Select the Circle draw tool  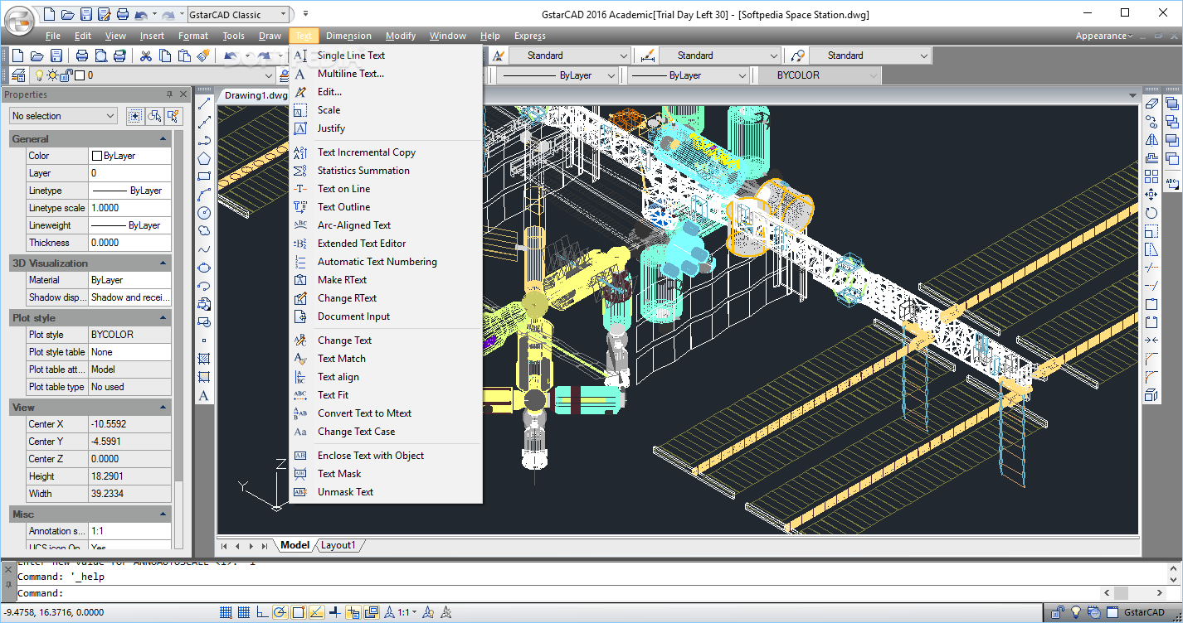coord(204,213)
